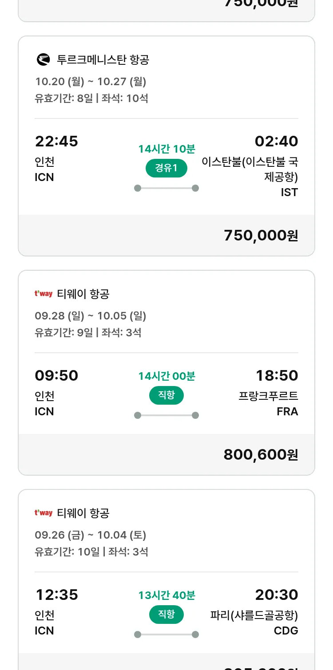Viewport: 333px width, 670px height.
Task: Select the 09:50 departure to Frankfurt
Action: (x=56, y=376)
